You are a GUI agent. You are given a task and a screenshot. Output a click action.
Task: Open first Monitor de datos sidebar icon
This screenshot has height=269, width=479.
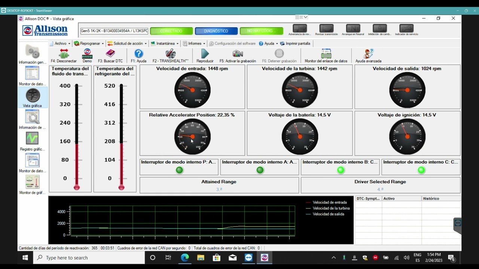32,74
